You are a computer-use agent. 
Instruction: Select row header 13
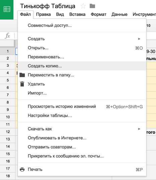click(x=8, y=139)
